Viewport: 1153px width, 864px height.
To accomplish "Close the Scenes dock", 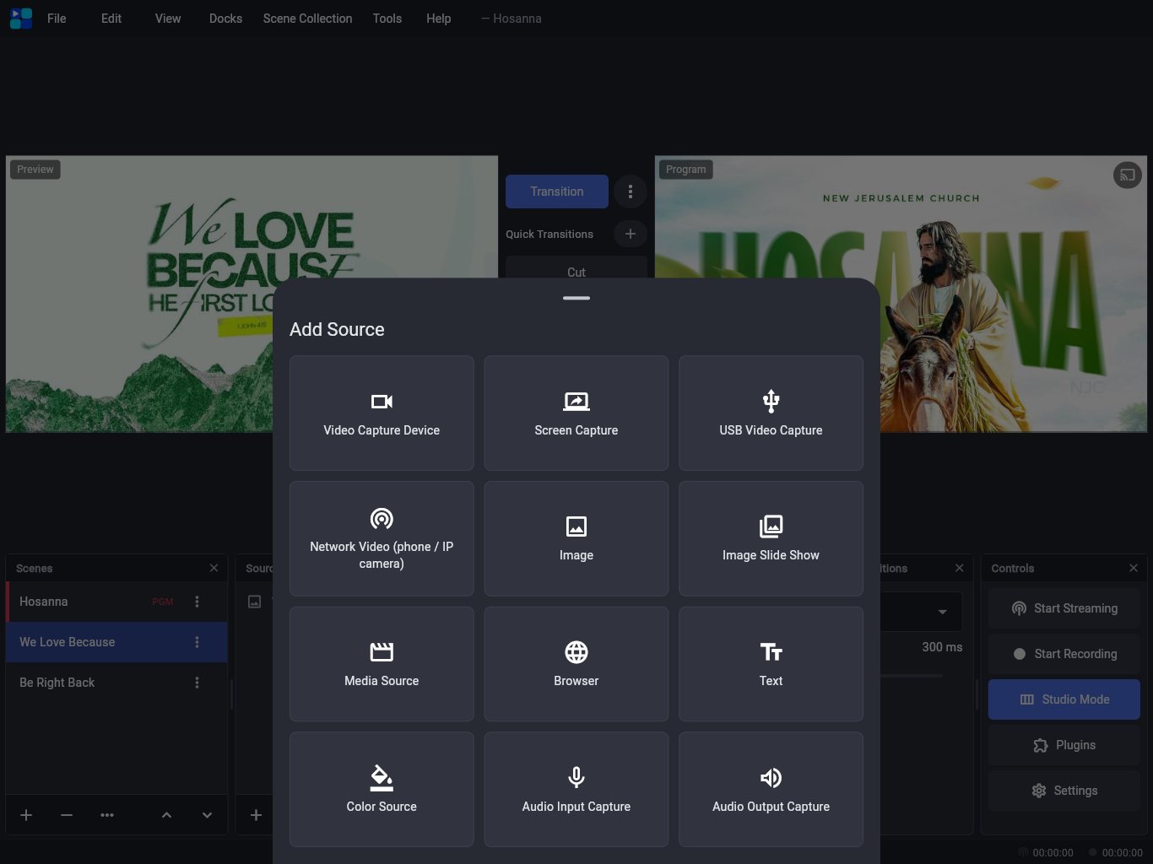I will 214,568.
